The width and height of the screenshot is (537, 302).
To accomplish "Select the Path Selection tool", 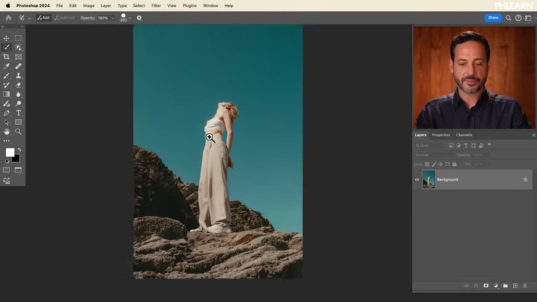I will click(x=6, y=122).
